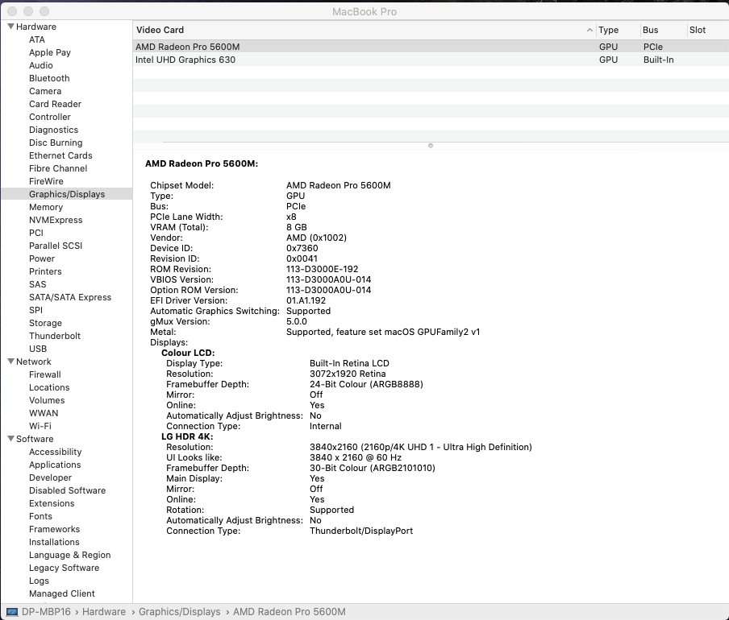
Task: Select USB in the sidebar
Action: (x=38, y=349)
